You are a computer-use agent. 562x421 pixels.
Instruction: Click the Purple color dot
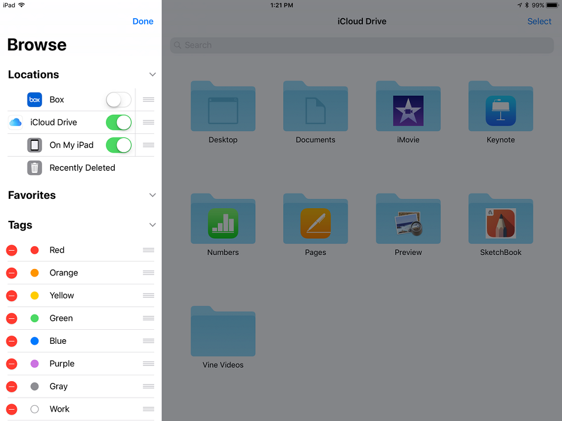[x=35, y=364]
